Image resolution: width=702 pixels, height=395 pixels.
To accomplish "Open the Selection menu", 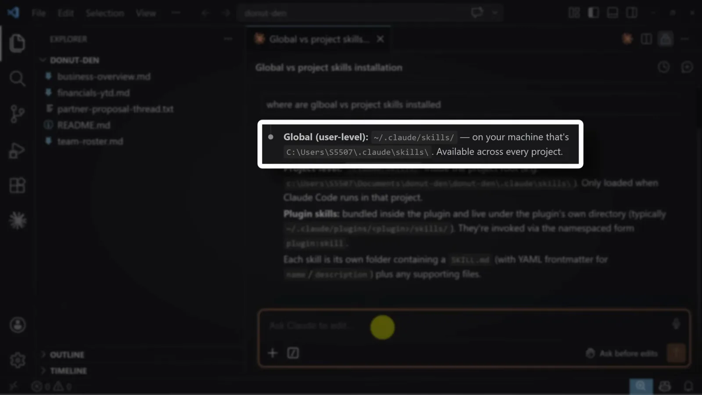I will pos(105,13).
